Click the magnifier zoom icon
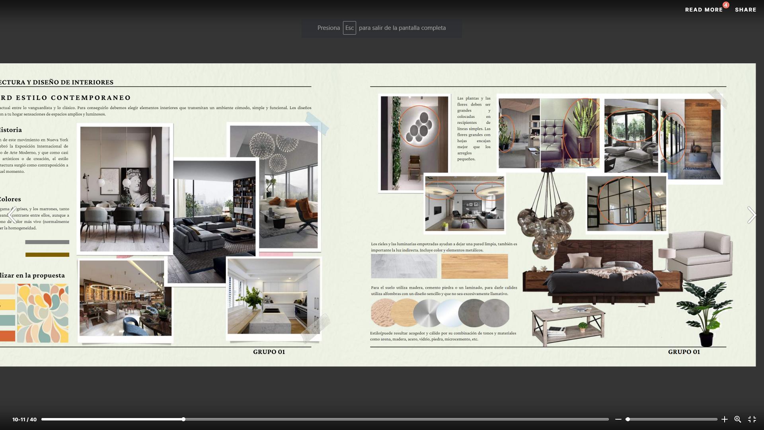Image resolution: width=764 pixels, height=430 pixels. [737, 419]
